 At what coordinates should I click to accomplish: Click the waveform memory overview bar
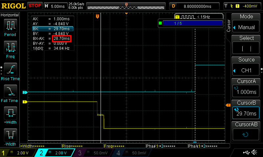pyautogui.click(x=126, y=6)
